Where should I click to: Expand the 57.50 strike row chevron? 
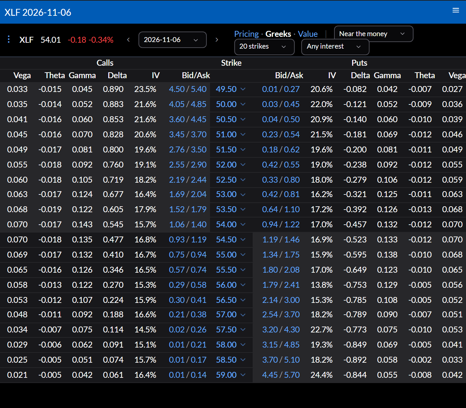(243, 329)
